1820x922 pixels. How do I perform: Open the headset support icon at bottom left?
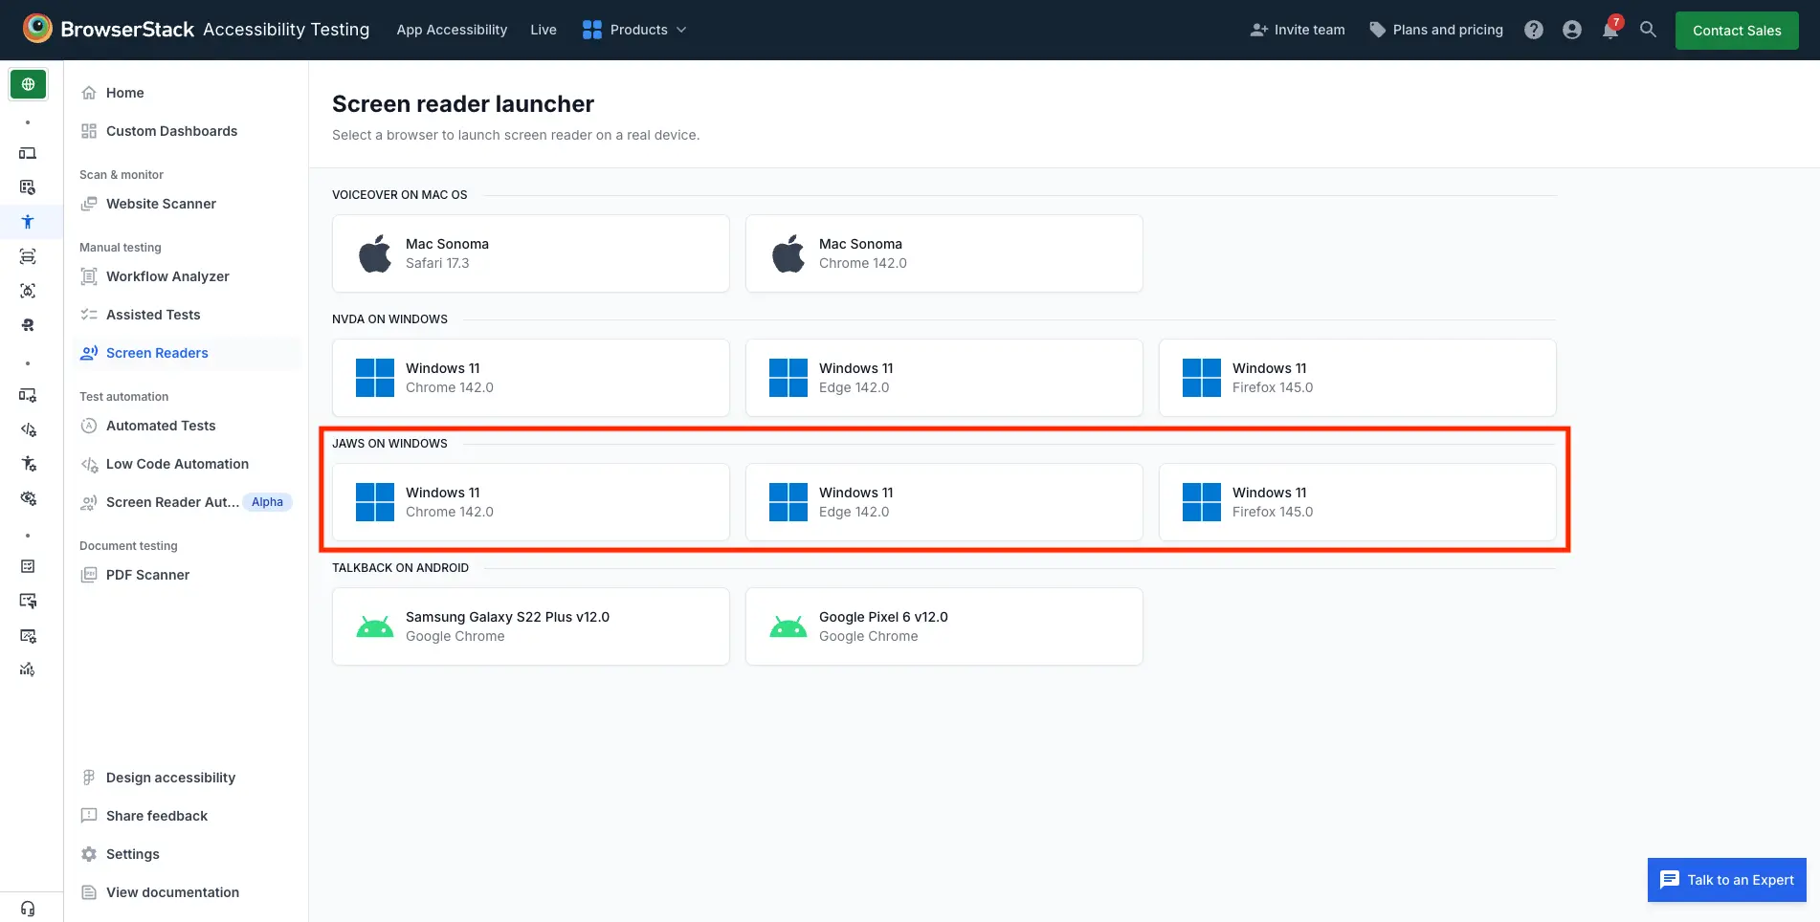point(28,908)
